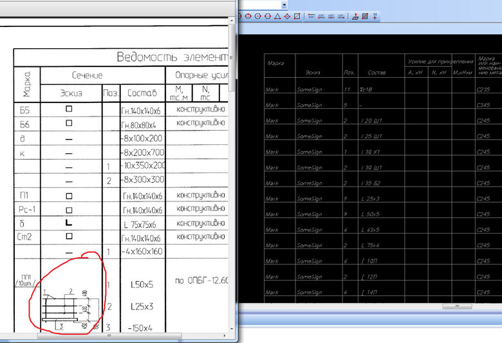The image size is (502, 343).
Task: Select the diamond shape tool
Action: click(x=287, y=16)
